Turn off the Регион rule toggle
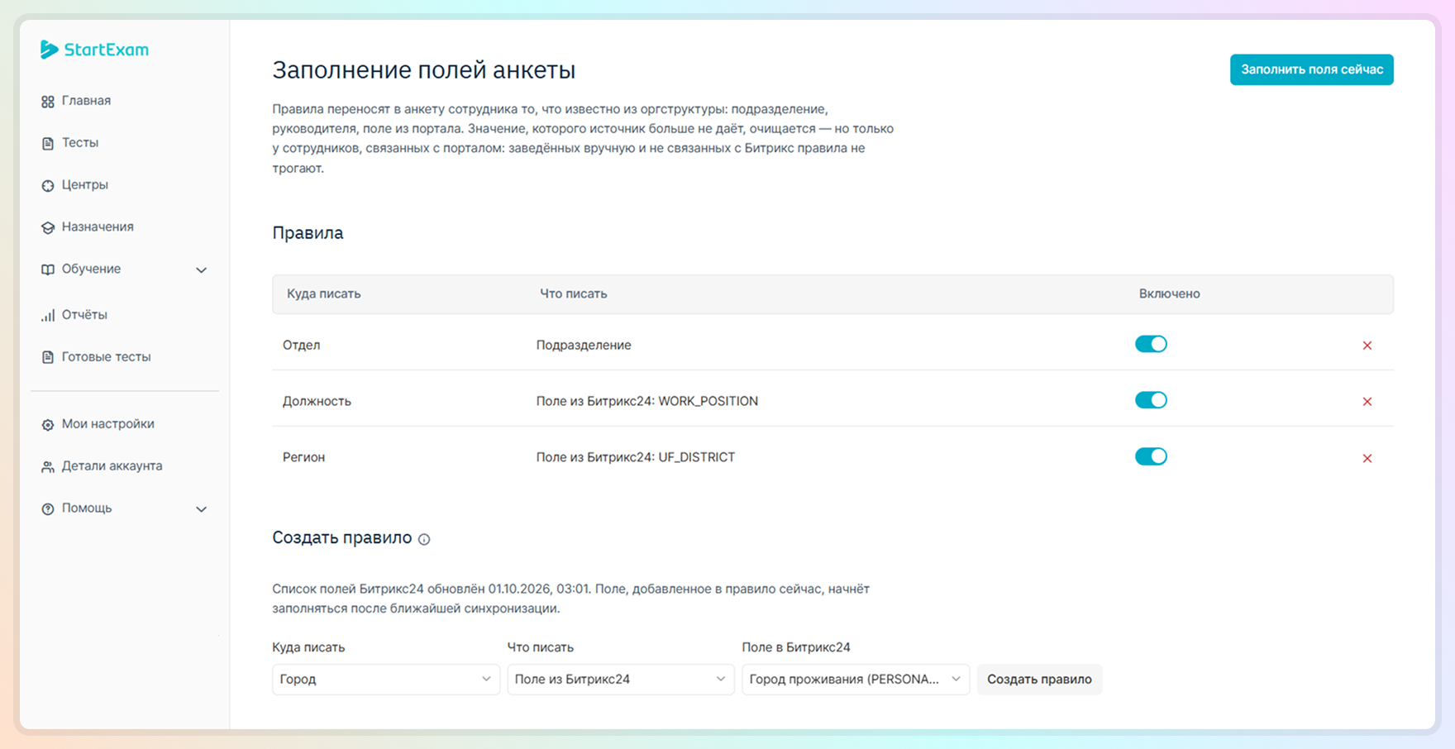 [1151, 456]
